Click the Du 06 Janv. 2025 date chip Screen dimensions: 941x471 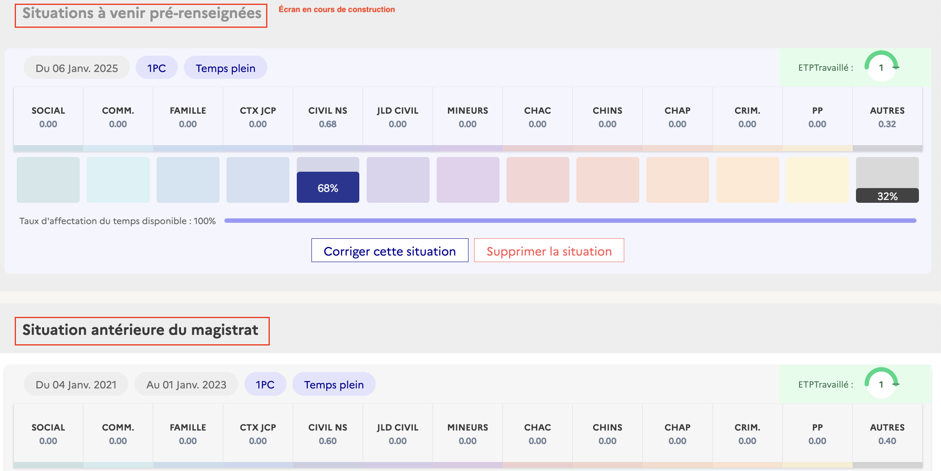(77, 68)
